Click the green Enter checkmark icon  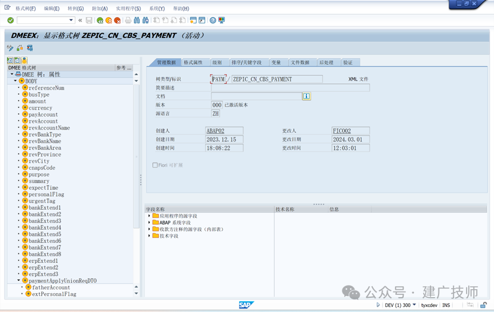(x=10, y=21)
